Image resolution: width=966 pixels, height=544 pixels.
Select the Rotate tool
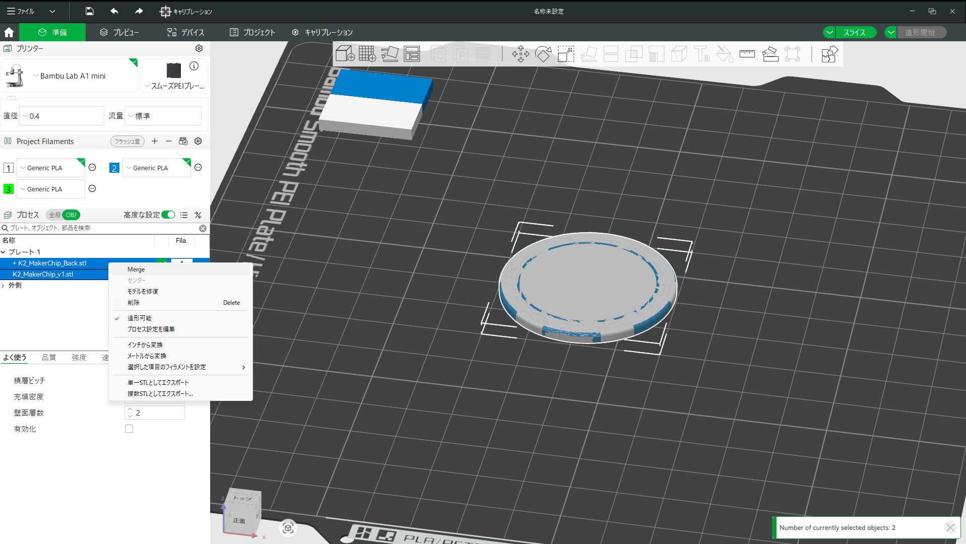[x=543, y=54]
